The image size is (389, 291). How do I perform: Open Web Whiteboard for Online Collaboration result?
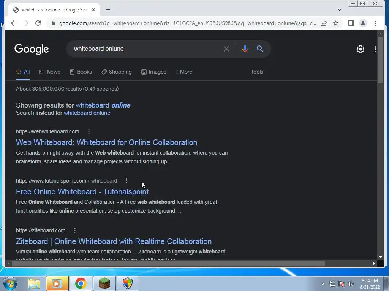coord(106,142)
